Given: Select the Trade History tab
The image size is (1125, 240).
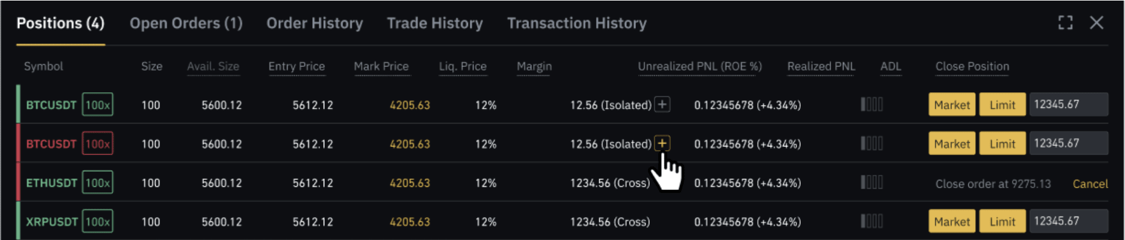Looking at the screenshot, I should coord(435,23).
